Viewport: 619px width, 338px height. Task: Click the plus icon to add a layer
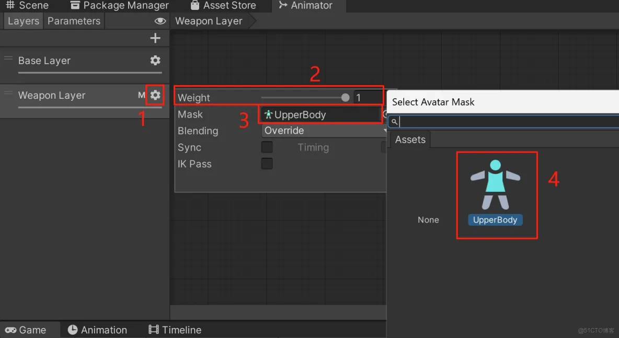[x=155, y=38]
